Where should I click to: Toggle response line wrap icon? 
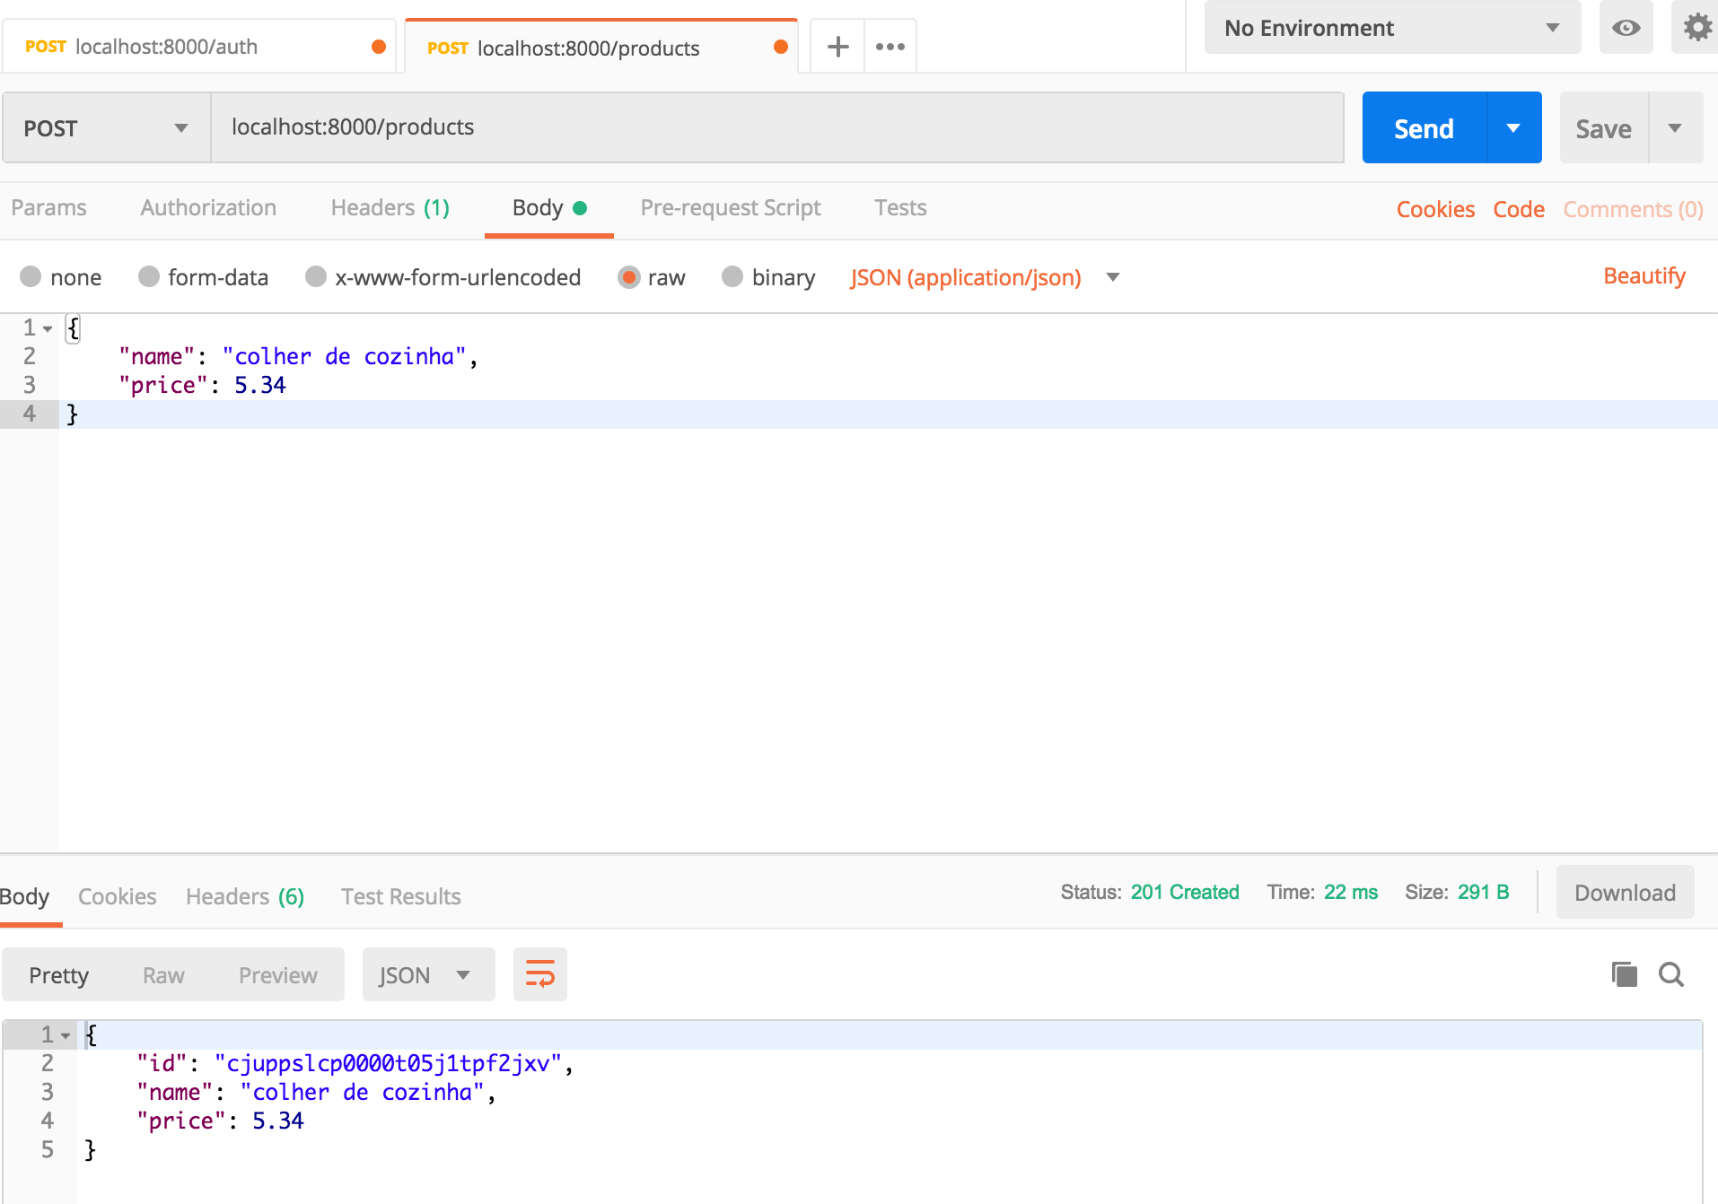coord(540,974)
